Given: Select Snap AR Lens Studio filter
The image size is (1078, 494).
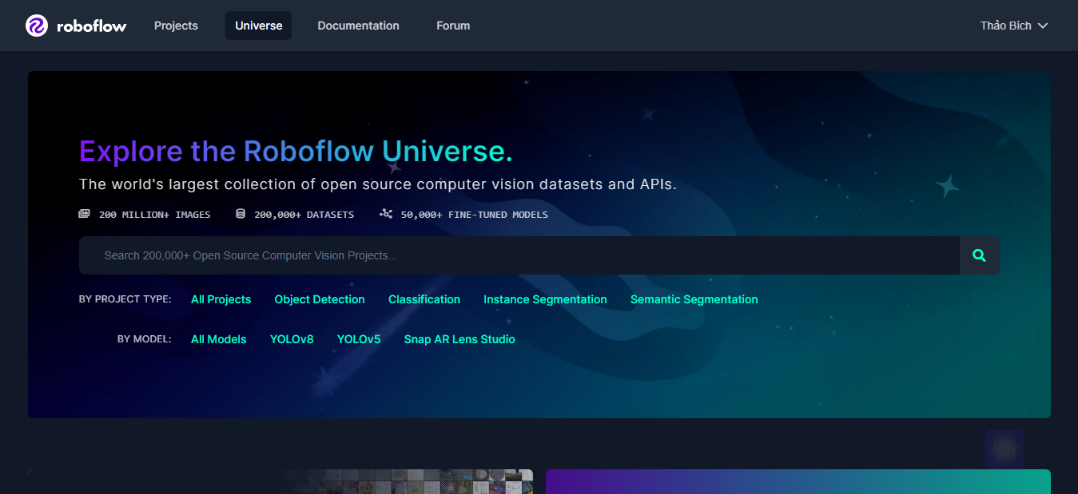Looking at the screenshot, I should (x=459, y=339).
